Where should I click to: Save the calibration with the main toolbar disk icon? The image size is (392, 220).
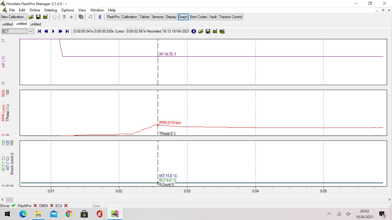point(38,17)
